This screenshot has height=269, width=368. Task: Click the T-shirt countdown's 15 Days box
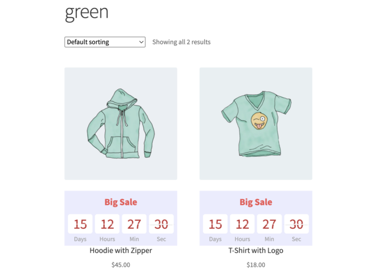pyautogui.click(x=215, y=224)
